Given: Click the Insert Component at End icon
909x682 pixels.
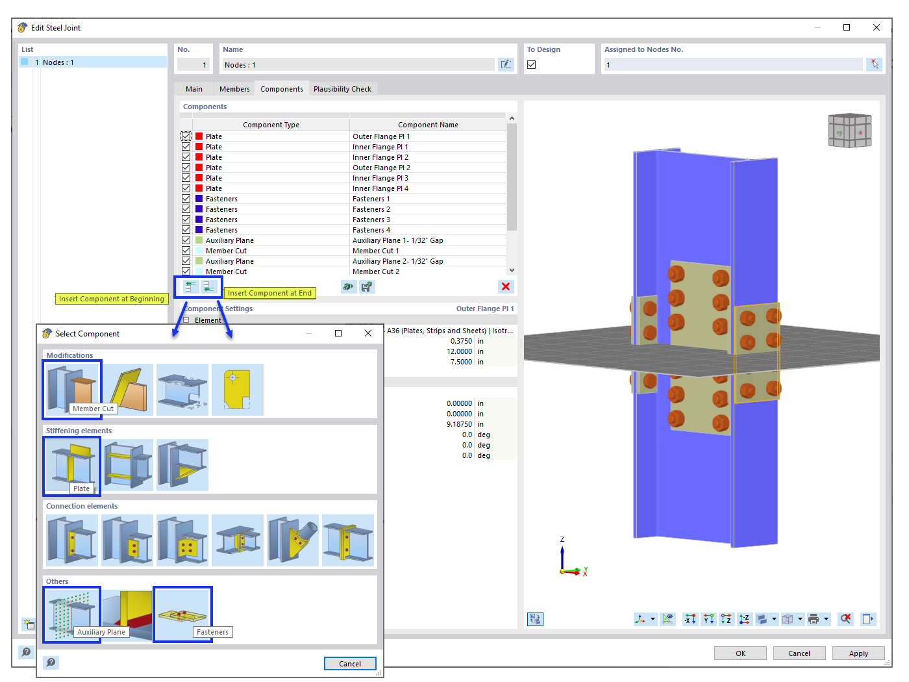Looking at the screenshot, I should (x=208, y=286).
